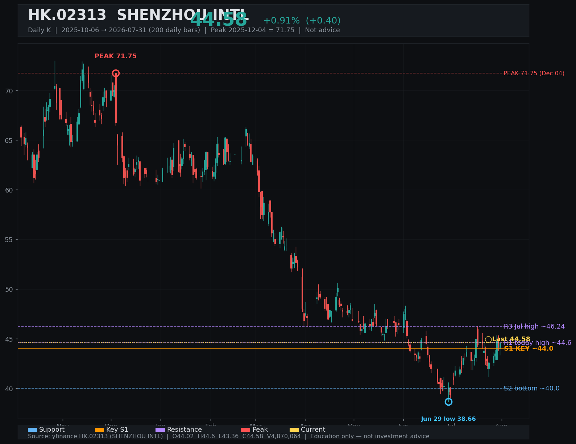Click the 'Current' legend label
The image size is (576, 444).
coord(313,430)
